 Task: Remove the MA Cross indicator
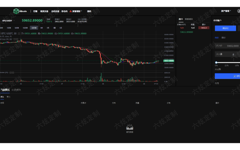pos(17,39)
